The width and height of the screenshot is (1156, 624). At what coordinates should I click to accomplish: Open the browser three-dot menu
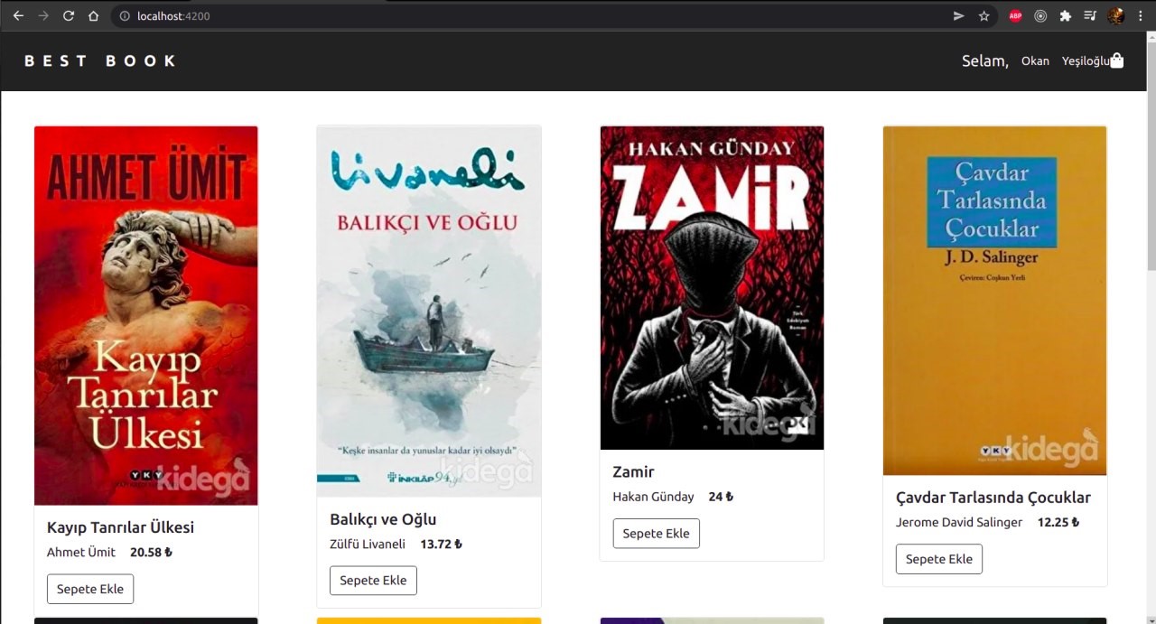click(x=1141, y=16)
